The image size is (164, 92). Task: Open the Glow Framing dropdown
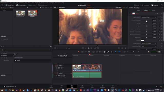149,43
